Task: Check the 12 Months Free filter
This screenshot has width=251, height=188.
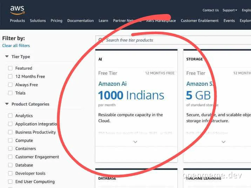Action: [x=10, y=76]
